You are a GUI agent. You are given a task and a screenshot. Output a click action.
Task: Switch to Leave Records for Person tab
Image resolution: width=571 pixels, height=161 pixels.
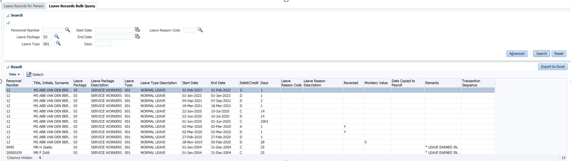point(24,6)
